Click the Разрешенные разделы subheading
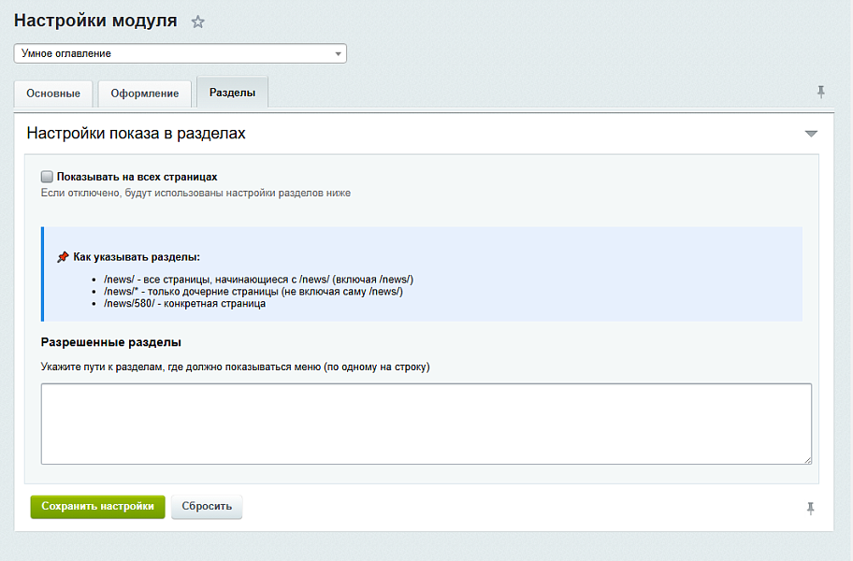 point(111,342)
